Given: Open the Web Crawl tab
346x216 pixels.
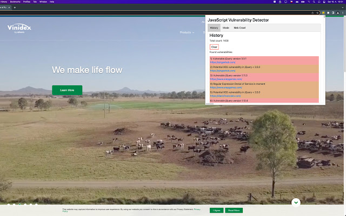Looking at the screenshot, I should tap(239, 28).
